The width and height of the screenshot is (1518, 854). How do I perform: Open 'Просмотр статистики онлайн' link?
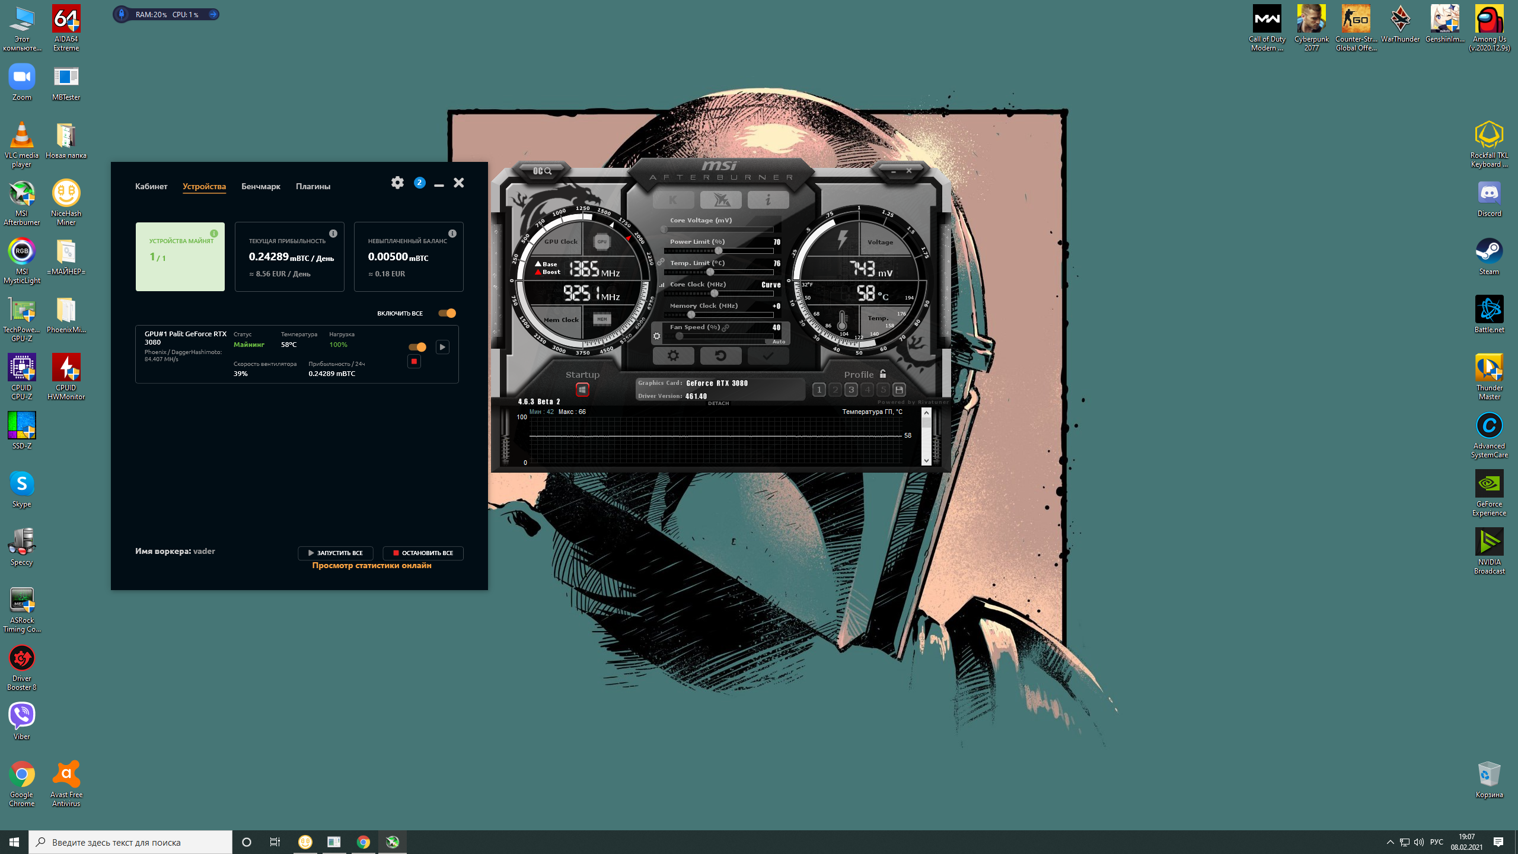372,565
